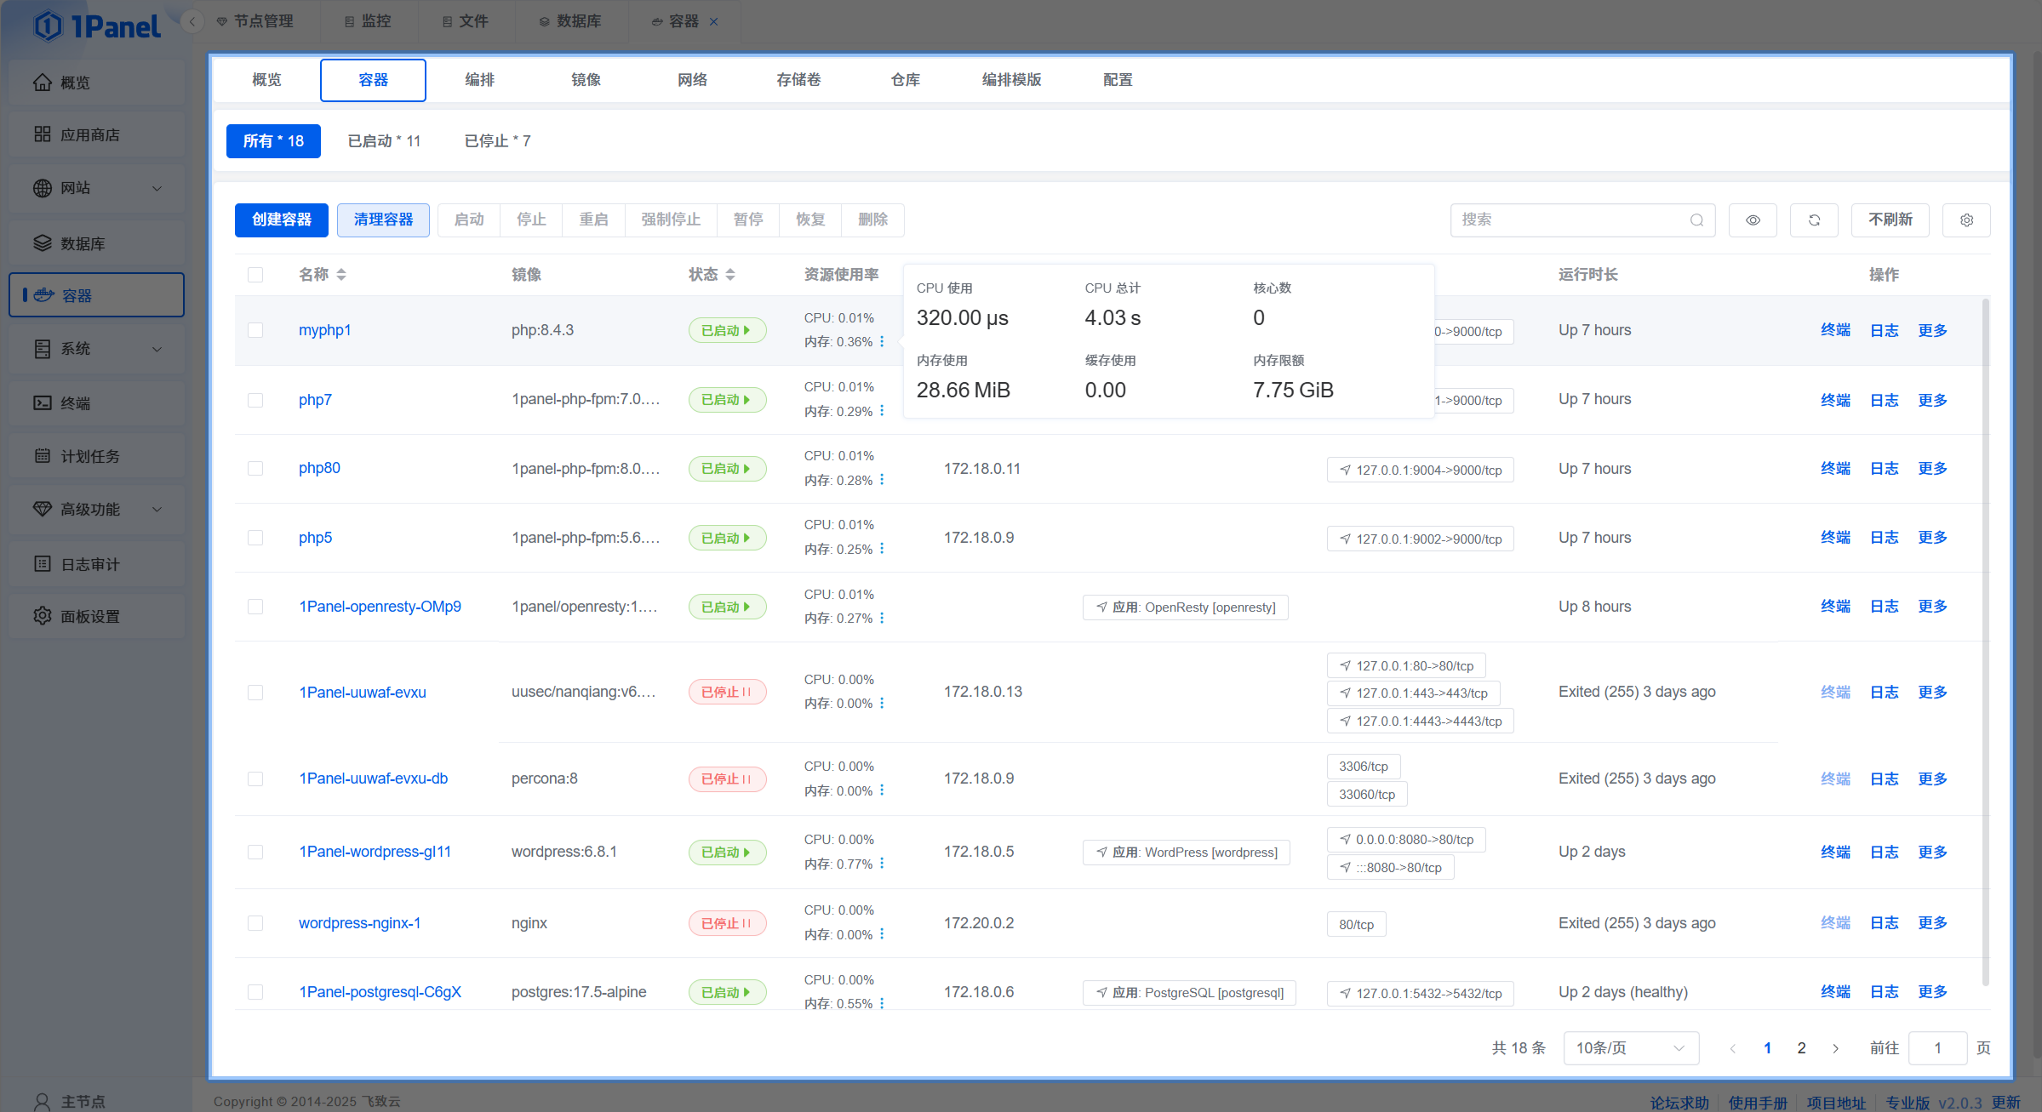Open the 10条/页 page size dropdown
The width and height of the screenshot is (2042, 1112).
tap(1630, 1047)
